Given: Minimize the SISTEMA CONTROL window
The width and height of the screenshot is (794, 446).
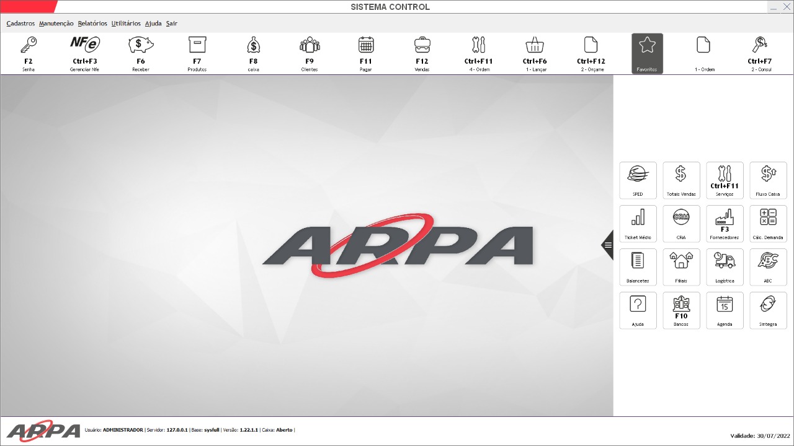Looking at the screenshot, I should point(773,7).
